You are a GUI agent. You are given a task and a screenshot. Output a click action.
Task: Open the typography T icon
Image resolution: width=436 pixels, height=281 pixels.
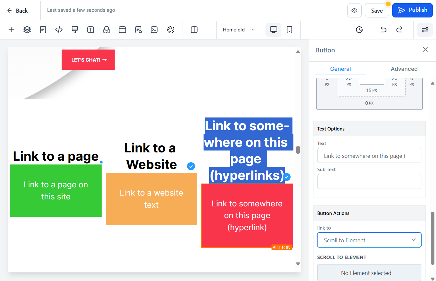click(91, 30)
